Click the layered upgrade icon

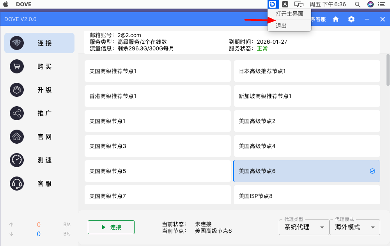pos(17,90)
